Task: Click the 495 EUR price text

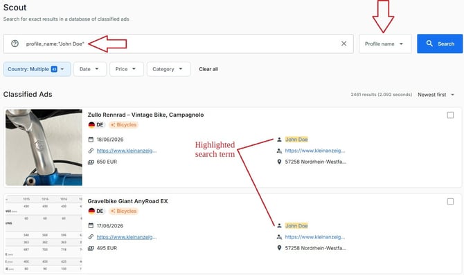Action: click(107, 248)
